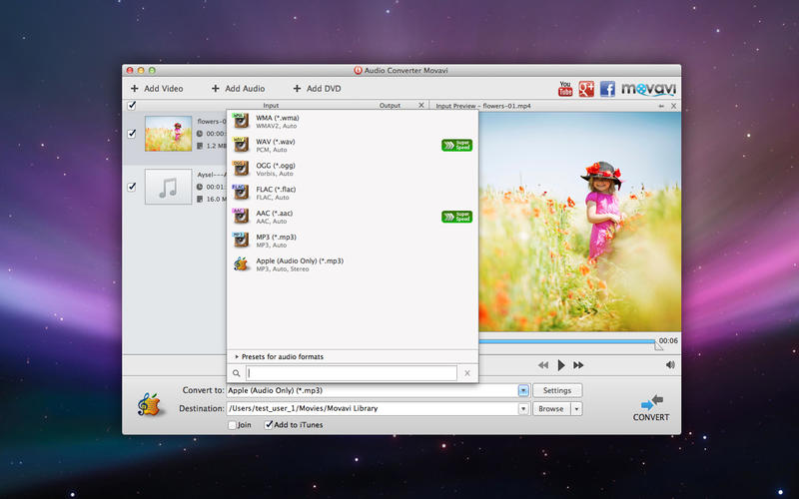Click the fast forward button
Viewport: 799px width, 499px height.
(x=578, y=365)
